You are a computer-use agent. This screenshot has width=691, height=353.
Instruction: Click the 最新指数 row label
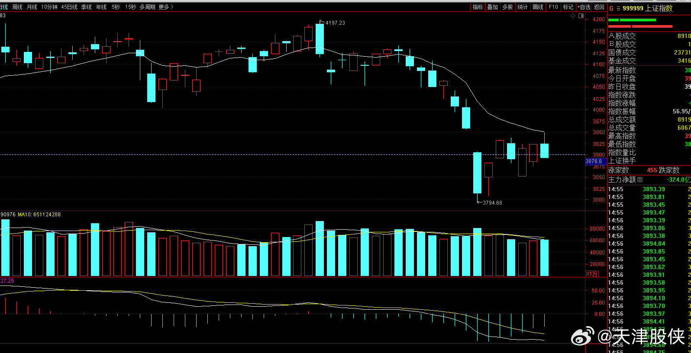(622, 70)
